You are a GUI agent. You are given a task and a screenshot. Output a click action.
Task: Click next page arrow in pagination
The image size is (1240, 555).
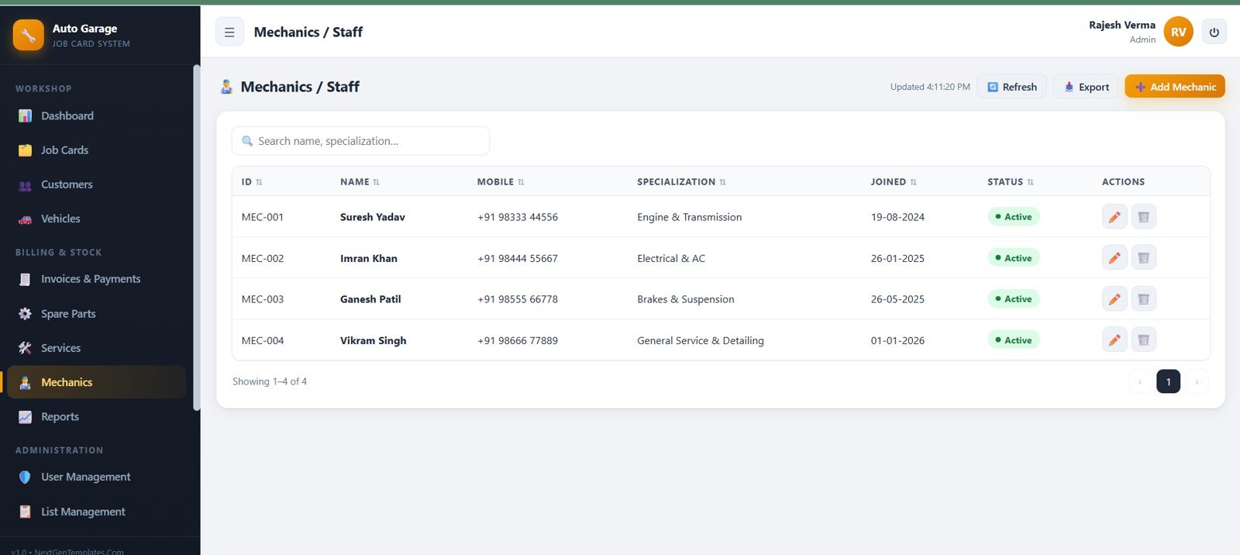tap(1197, 381)
